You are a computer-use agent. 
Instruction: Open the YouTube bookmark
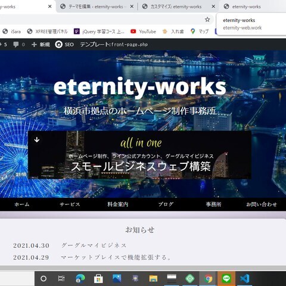pyautogui.click(x=143, y=32)
